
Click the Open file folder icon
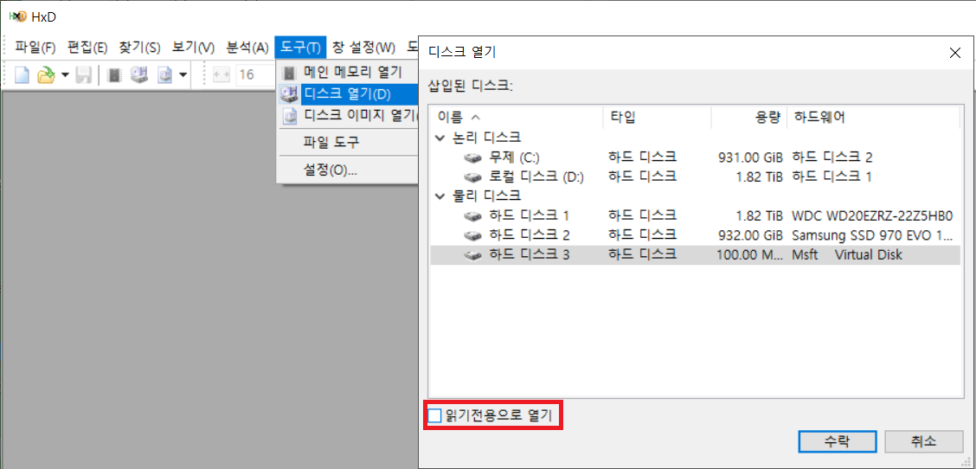[x=45, y=75]
